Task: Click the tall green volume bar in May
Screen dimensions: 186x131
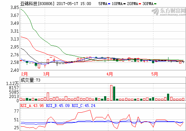Action: (168, 97)
